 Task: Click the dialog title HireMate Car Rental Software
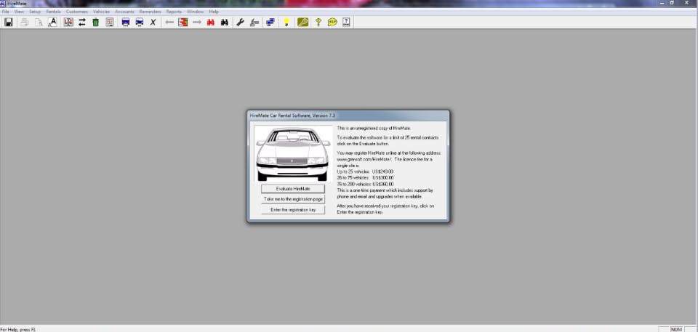coord(292,116)
